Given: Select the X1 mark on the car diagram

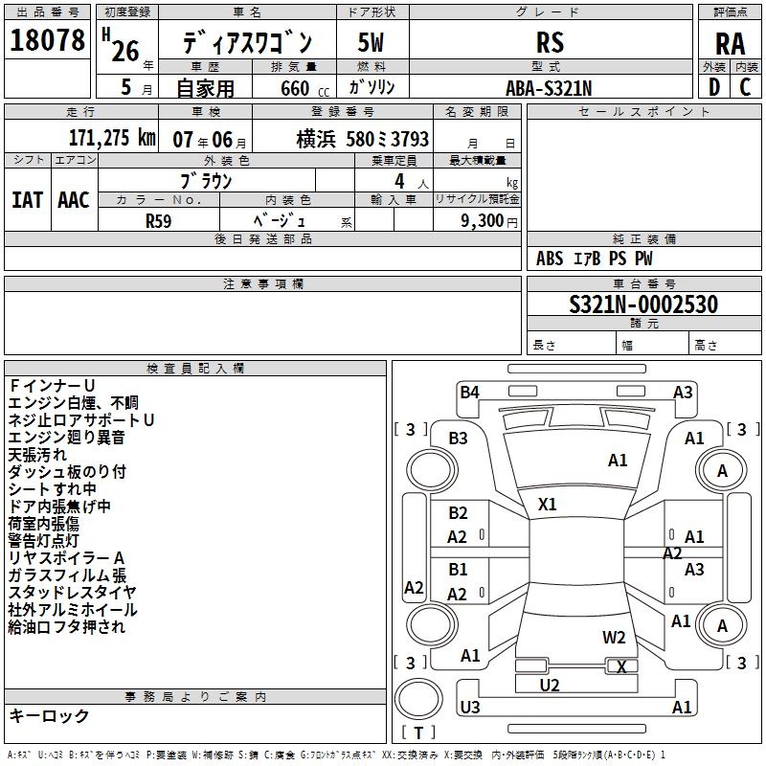Looking at the screenshot, I should click(x=548, y=504).
